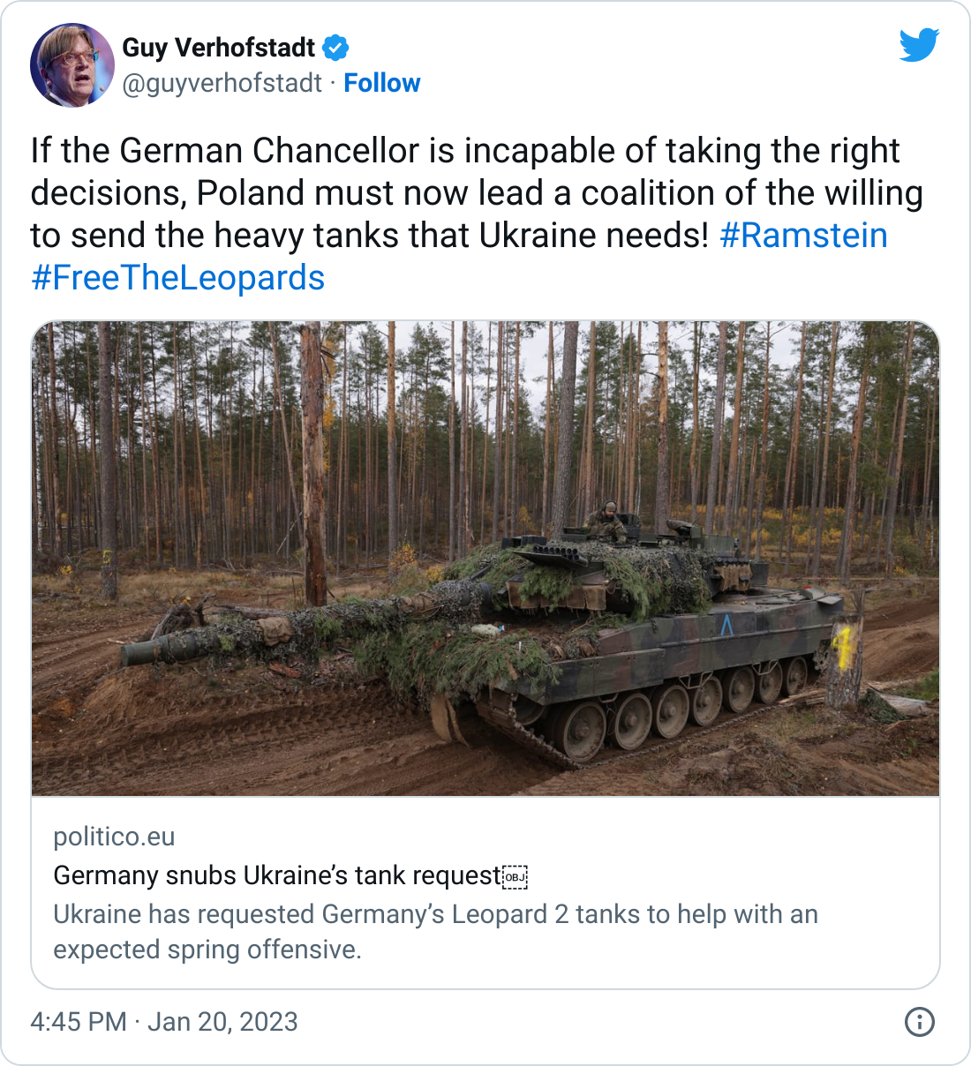Follow Guy Verhofstadt
This screenshot has height=1066, width=971.
[381, 83]
